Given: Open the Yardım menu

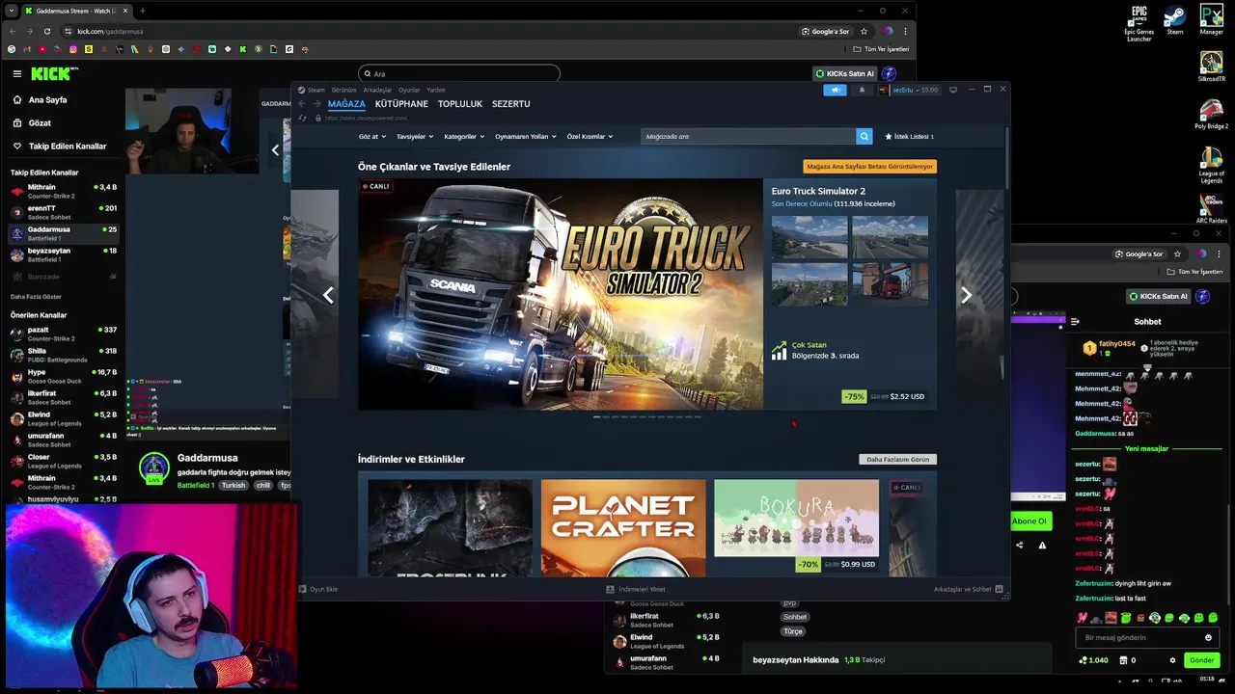Looking at the screenshot, I should pyautogui.click(x=436, y=90).
